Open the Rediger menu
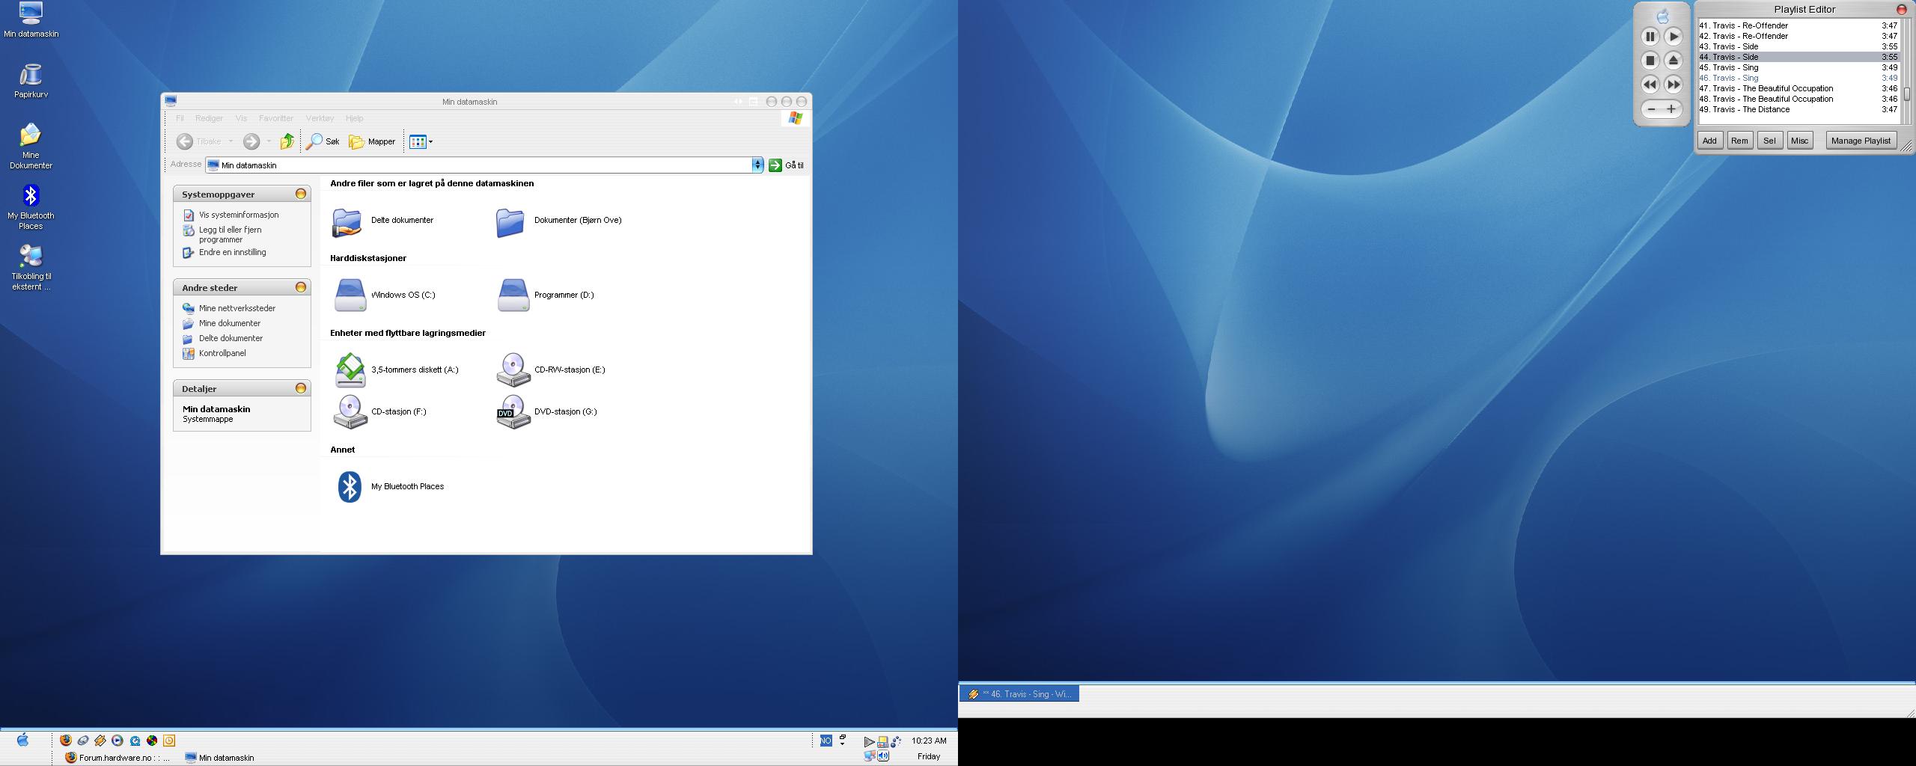Viewport: 1916px width, 766px height. tap(209, 118)
